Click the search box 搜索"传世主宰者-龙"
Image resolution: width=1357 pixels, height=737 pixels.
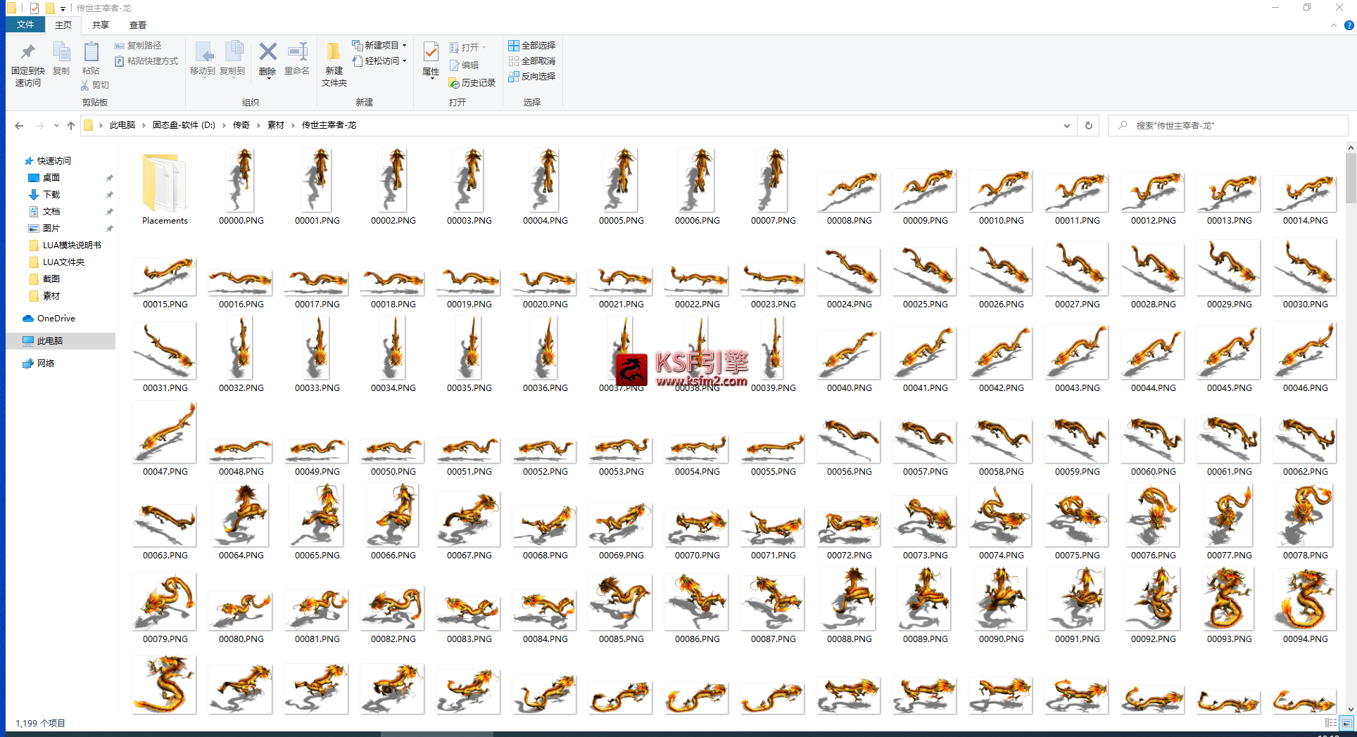[x=1228, y=126]
